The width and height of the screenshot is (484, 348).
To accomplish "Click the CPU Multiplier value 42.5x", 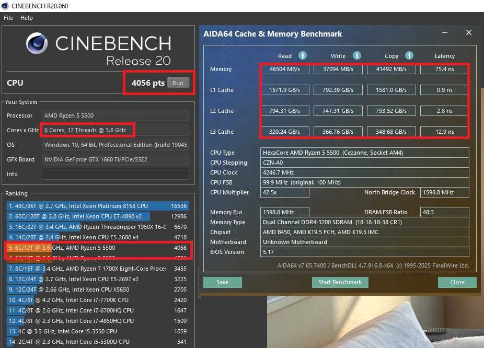I will point(284,192).
